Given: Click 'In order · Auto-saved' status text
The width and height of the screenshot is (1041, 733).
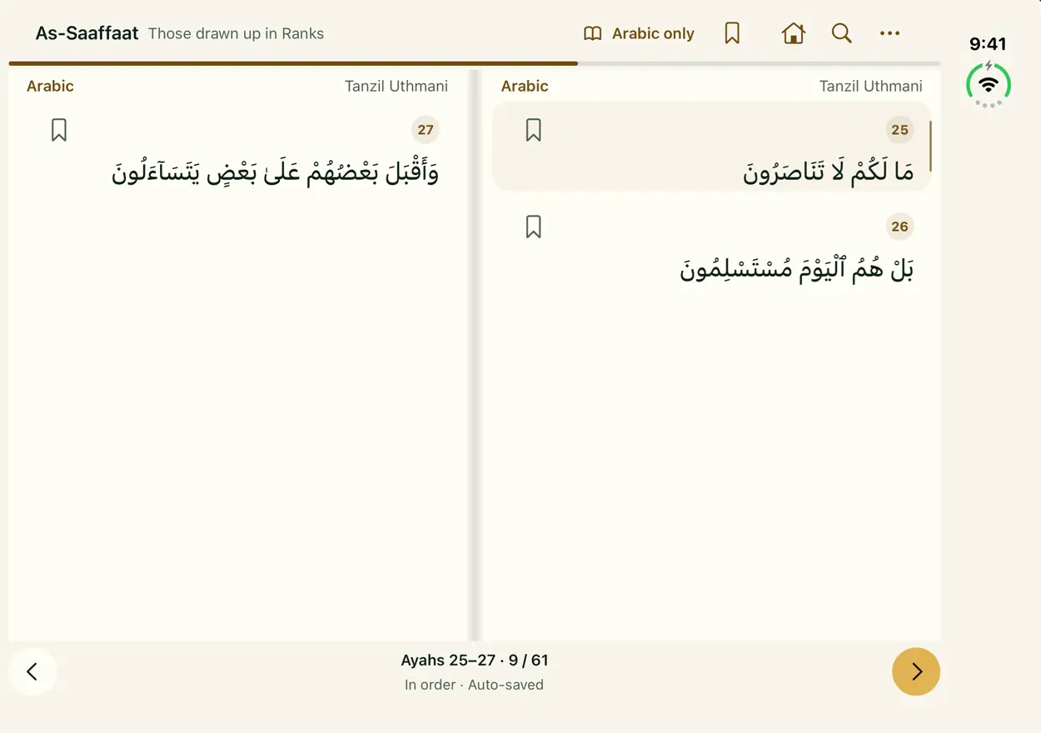Looking at the screenshot, I should (x=474, y=685).
